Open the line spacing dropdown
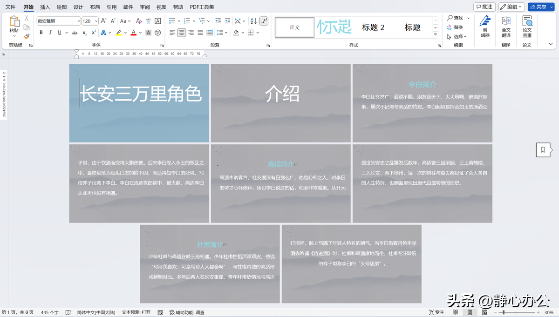The image size is (559, 317). tap(223, 33)
